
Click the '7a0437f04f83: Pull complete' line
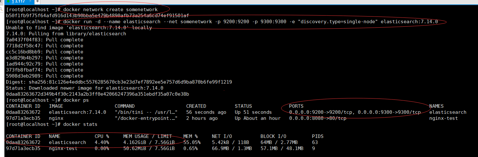click(44, 40)
